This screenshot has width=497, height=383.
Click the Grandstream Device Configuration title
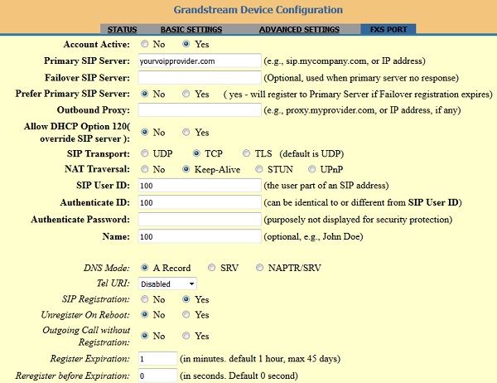point(258,10)
